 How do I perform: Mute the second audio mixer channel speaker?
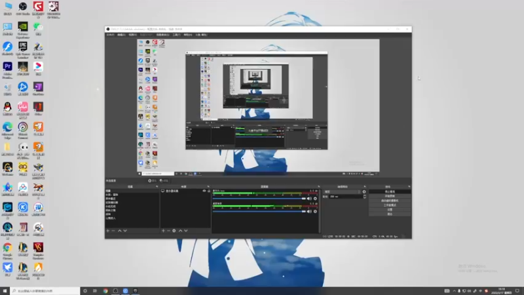coord(309,211)
